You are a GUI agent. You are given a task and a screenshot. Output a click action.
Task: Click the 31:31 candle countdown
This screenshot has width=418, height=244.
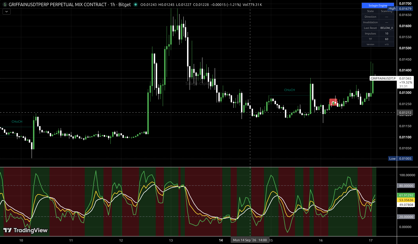[403, 86]
